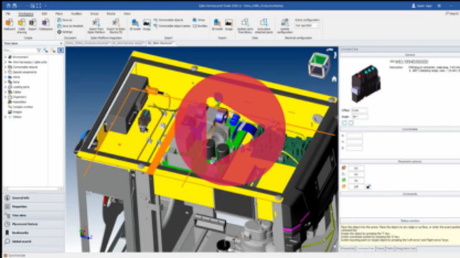The width and height of the screenshot is (460, 258).
Task: Toggle the Connectable objects checkbox
Action: (155, 20)
